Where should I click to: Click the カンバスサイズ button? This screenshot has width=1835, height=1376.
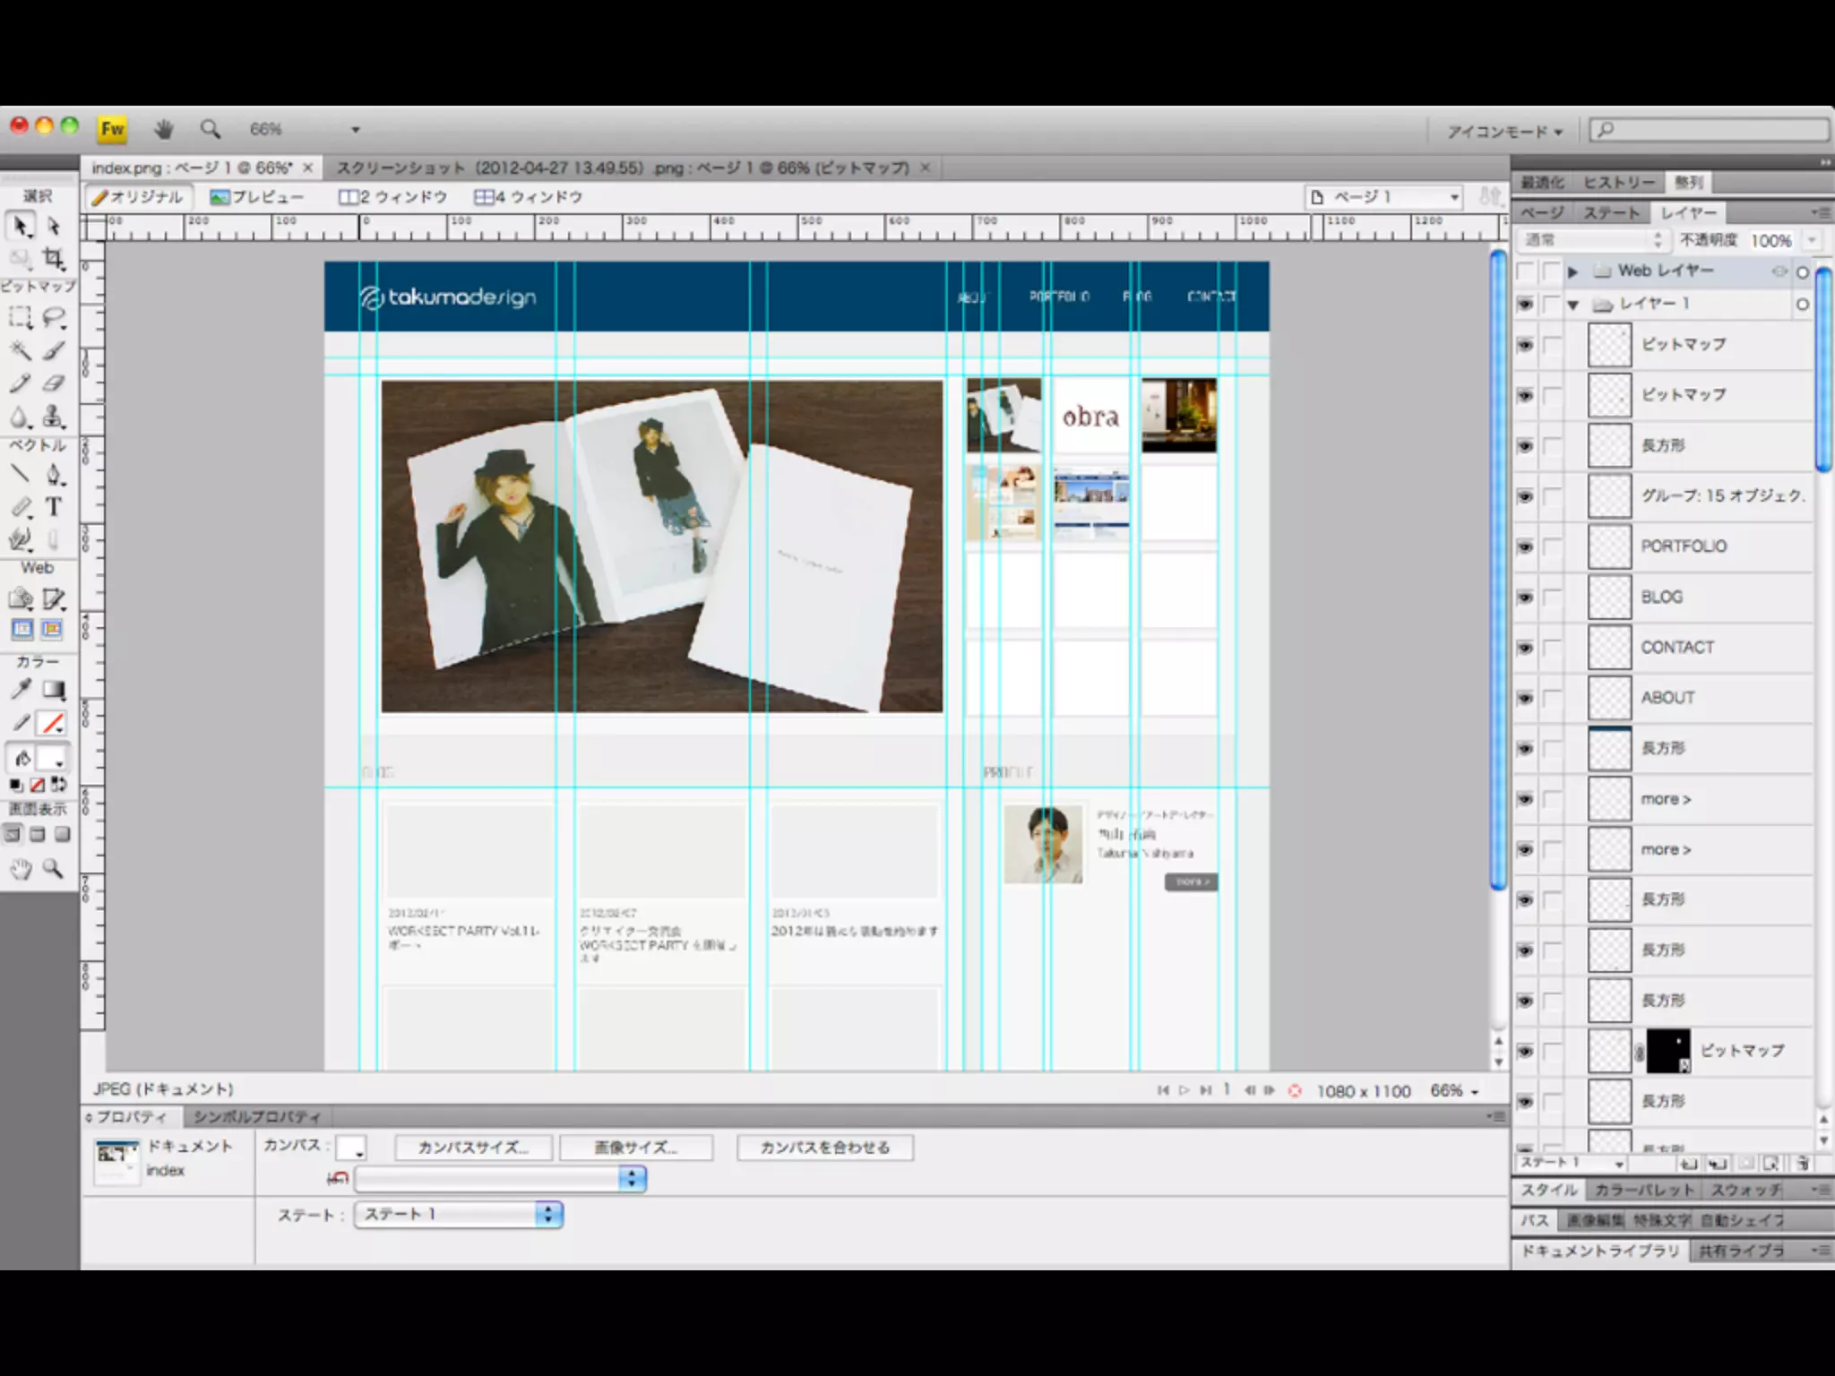[x=472, y=1148]
